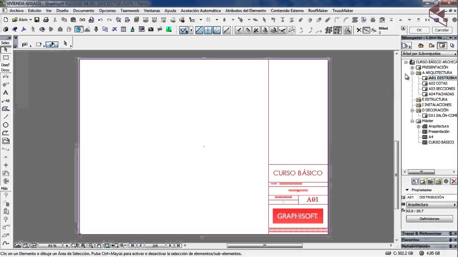Screen dimensions: 458x257
Task: Toggle the Layout Book button in Navigator
Action: click(x=442, y=45)
